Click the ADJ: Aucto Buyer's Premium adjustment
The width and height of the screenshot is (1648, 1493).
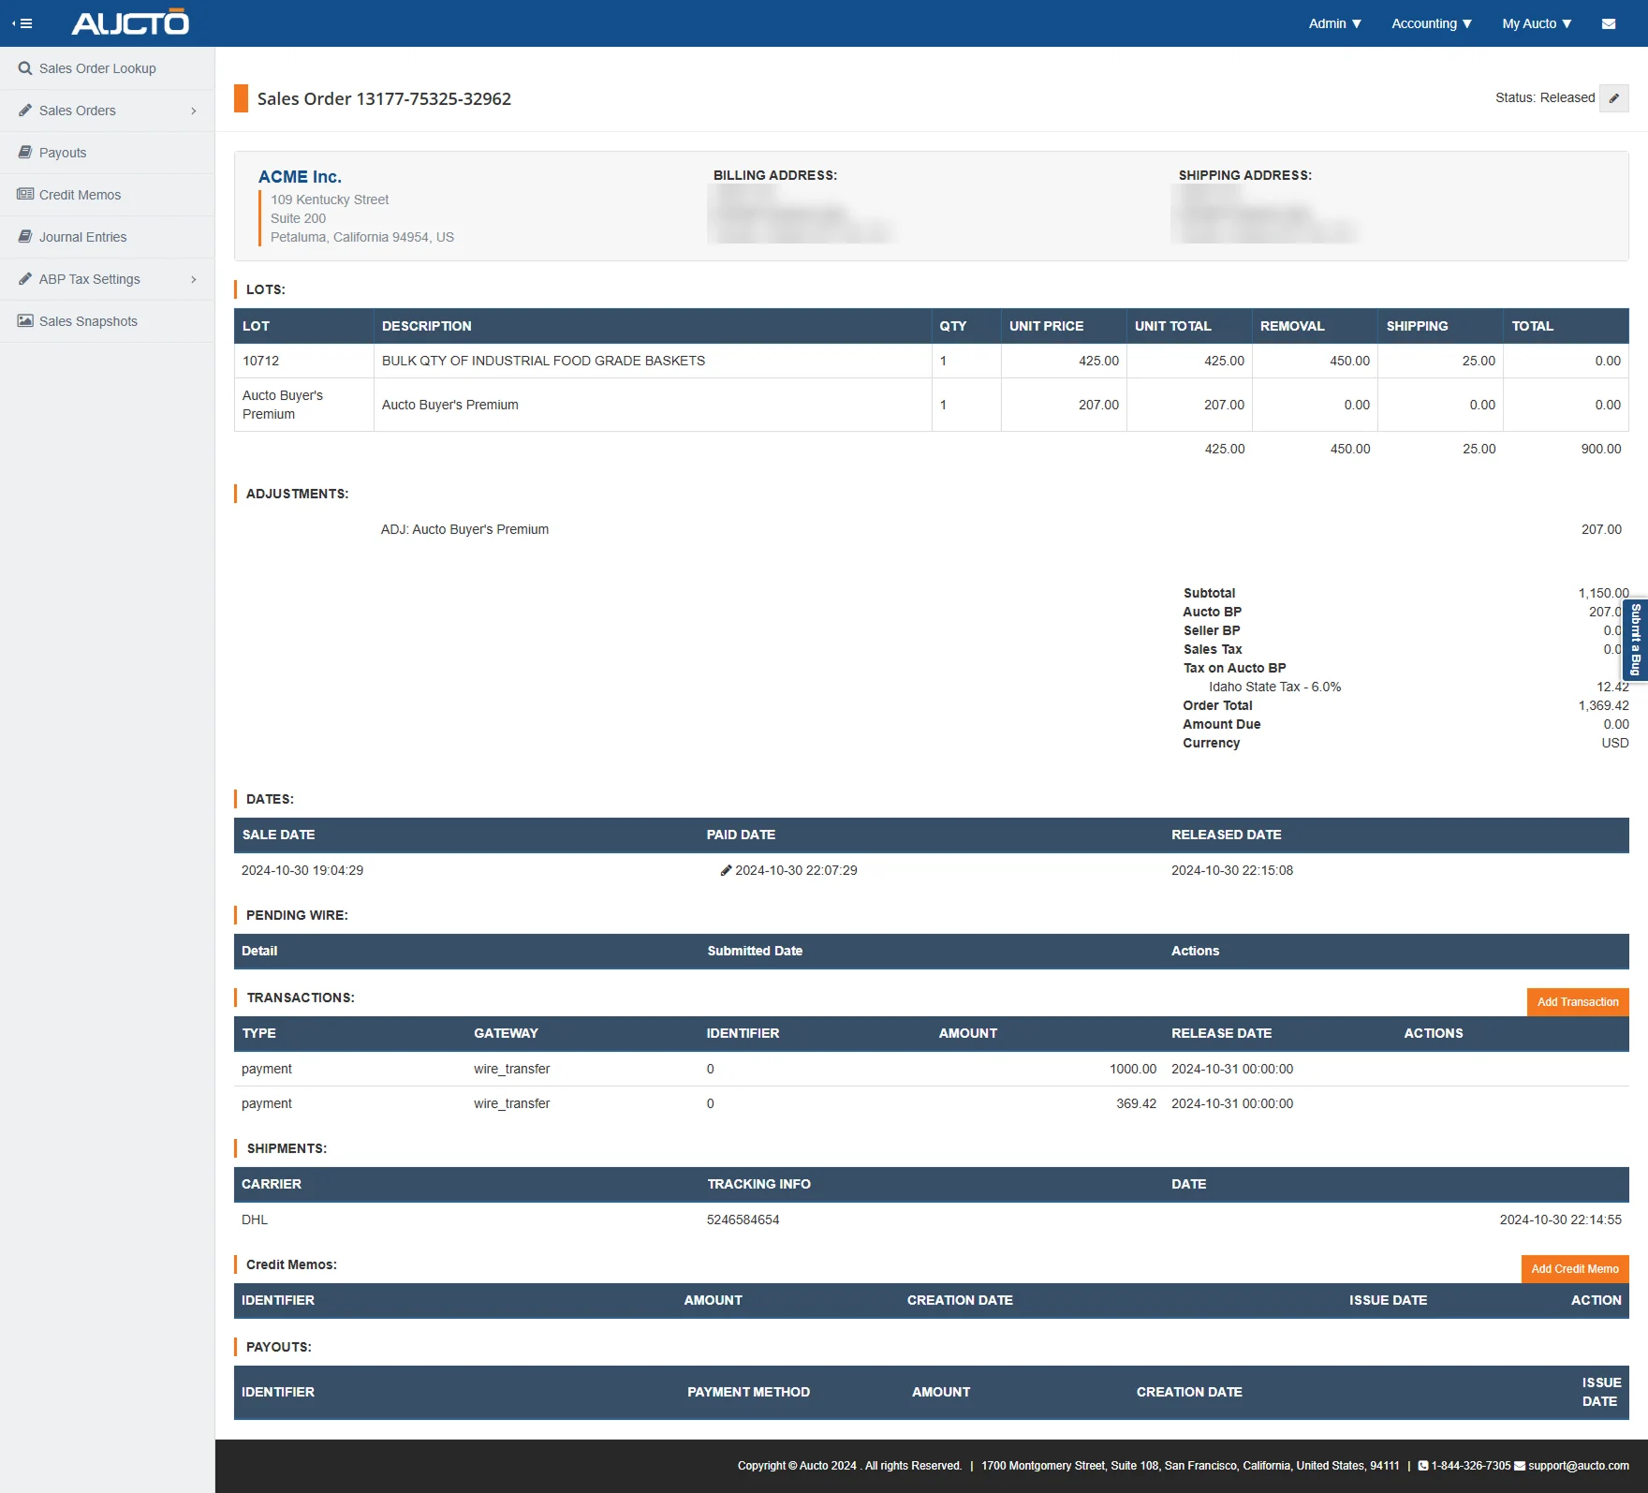click(x=464, y=529)
